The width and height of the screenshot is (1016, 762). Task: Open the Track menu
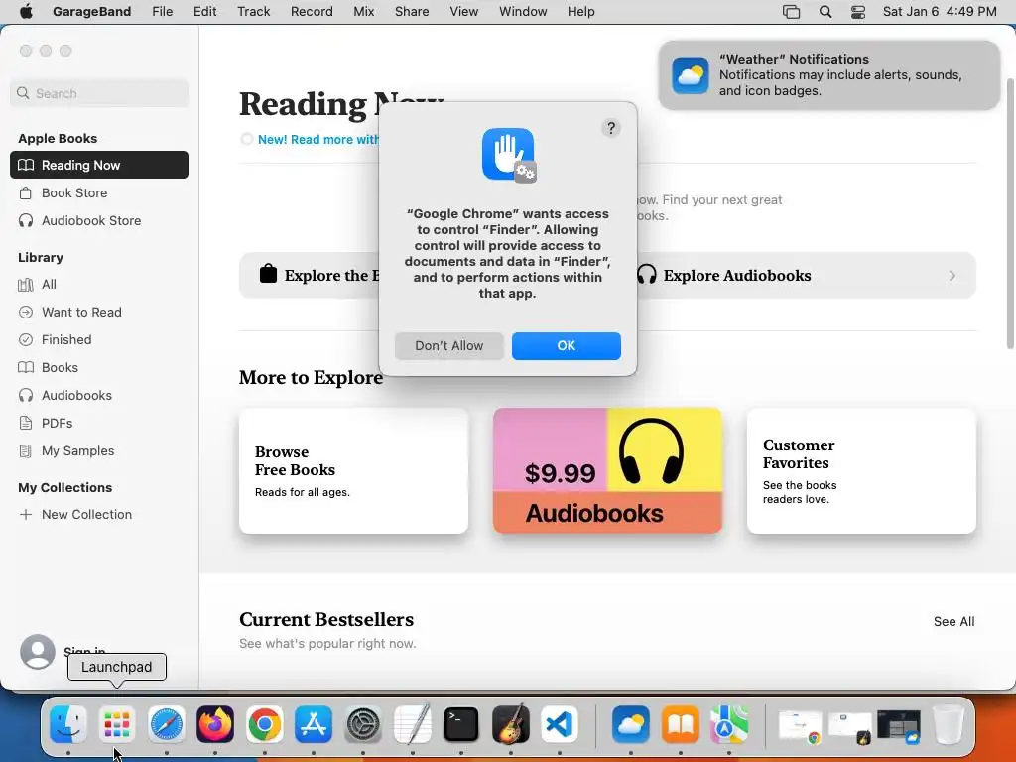253,12
